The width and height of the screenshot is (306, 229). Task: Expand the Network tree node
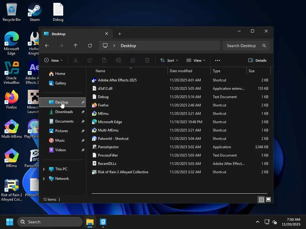44,179
